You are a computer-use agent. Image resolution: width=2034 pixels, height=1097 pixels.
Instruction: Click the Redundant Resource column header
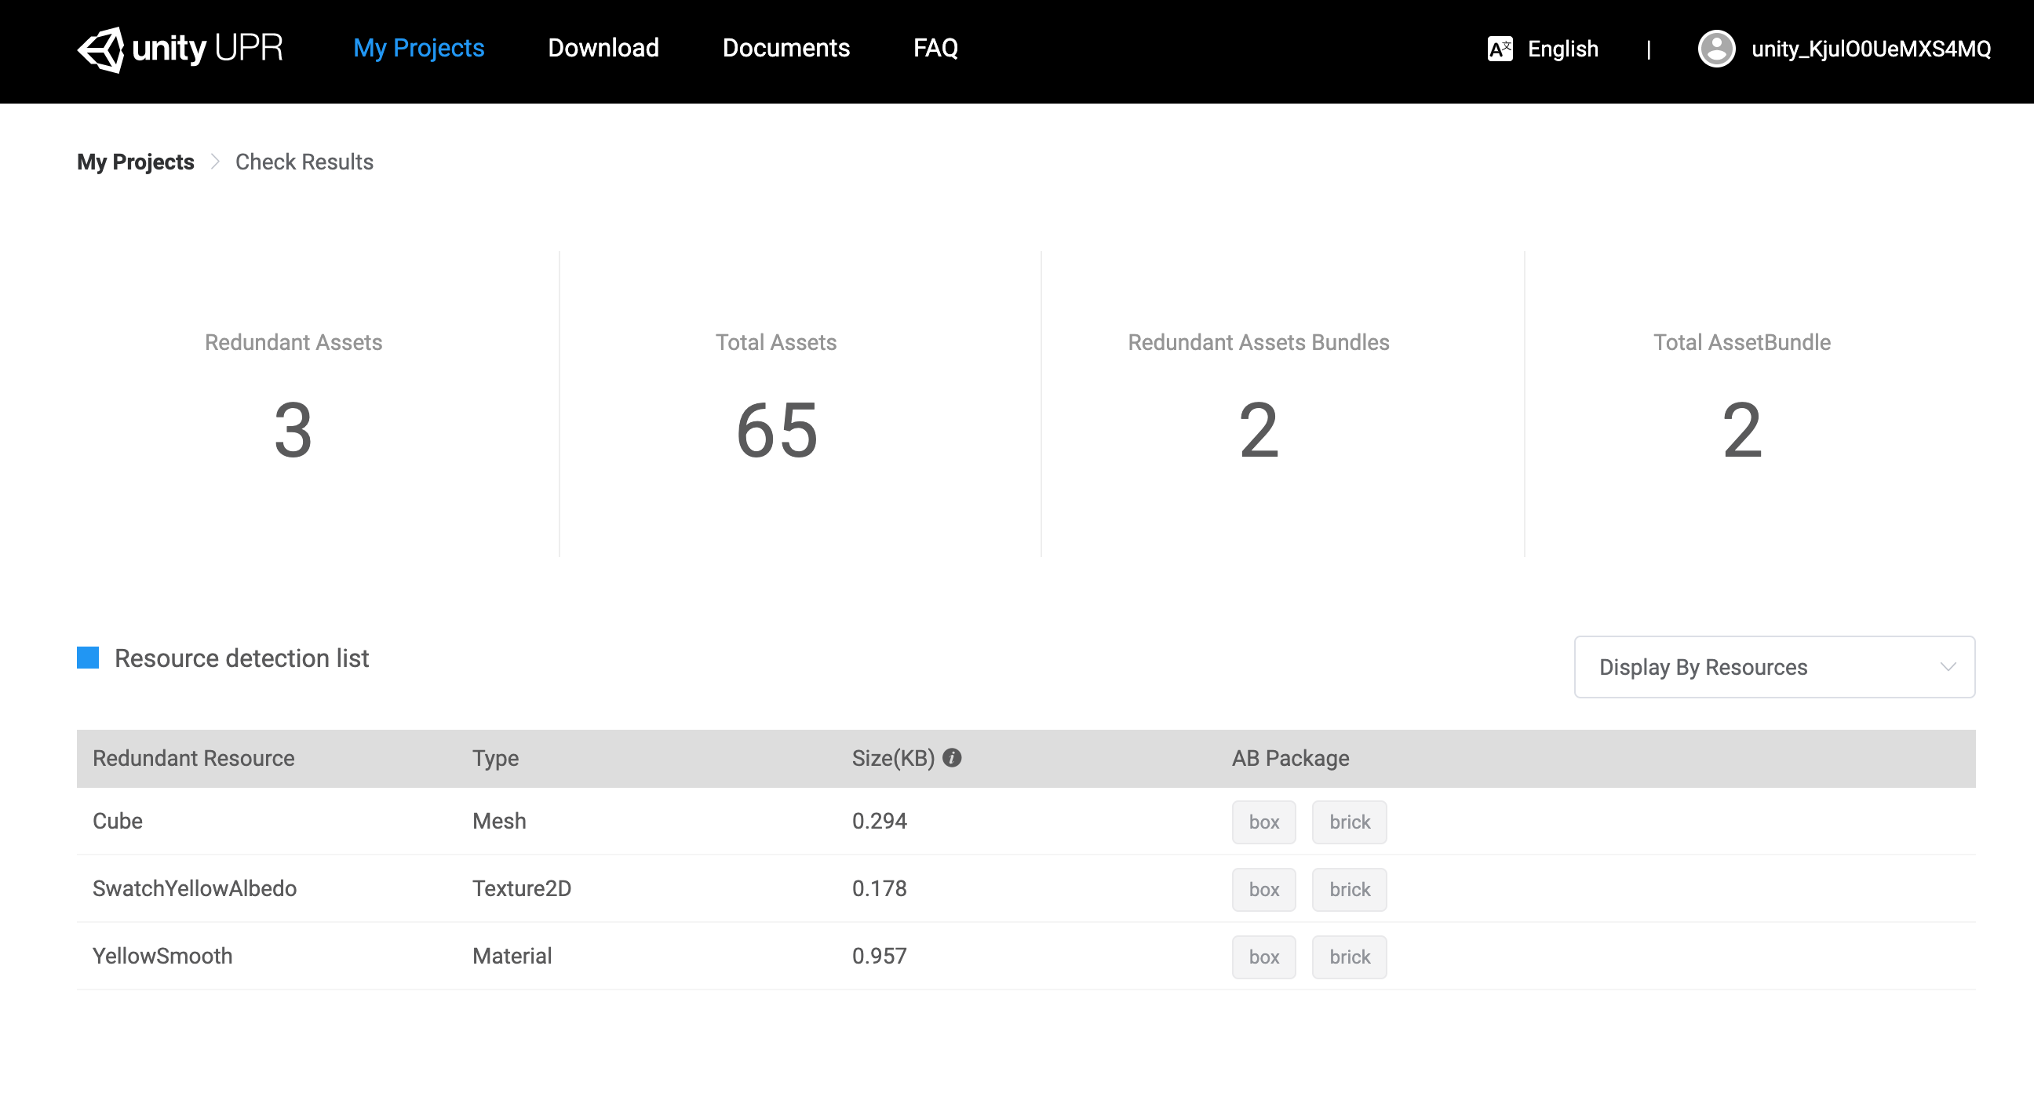(x=194, y=758)
